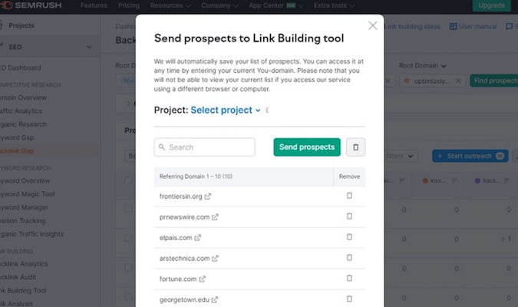Click the Start outreach button
This screenshot has height=307, width=518.
point(470,156)
